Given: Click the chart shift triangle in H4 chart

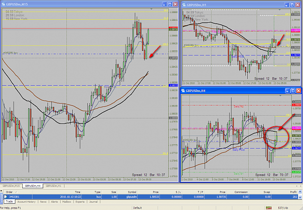Looking at the screenshot, I should (x=280, y=95).
